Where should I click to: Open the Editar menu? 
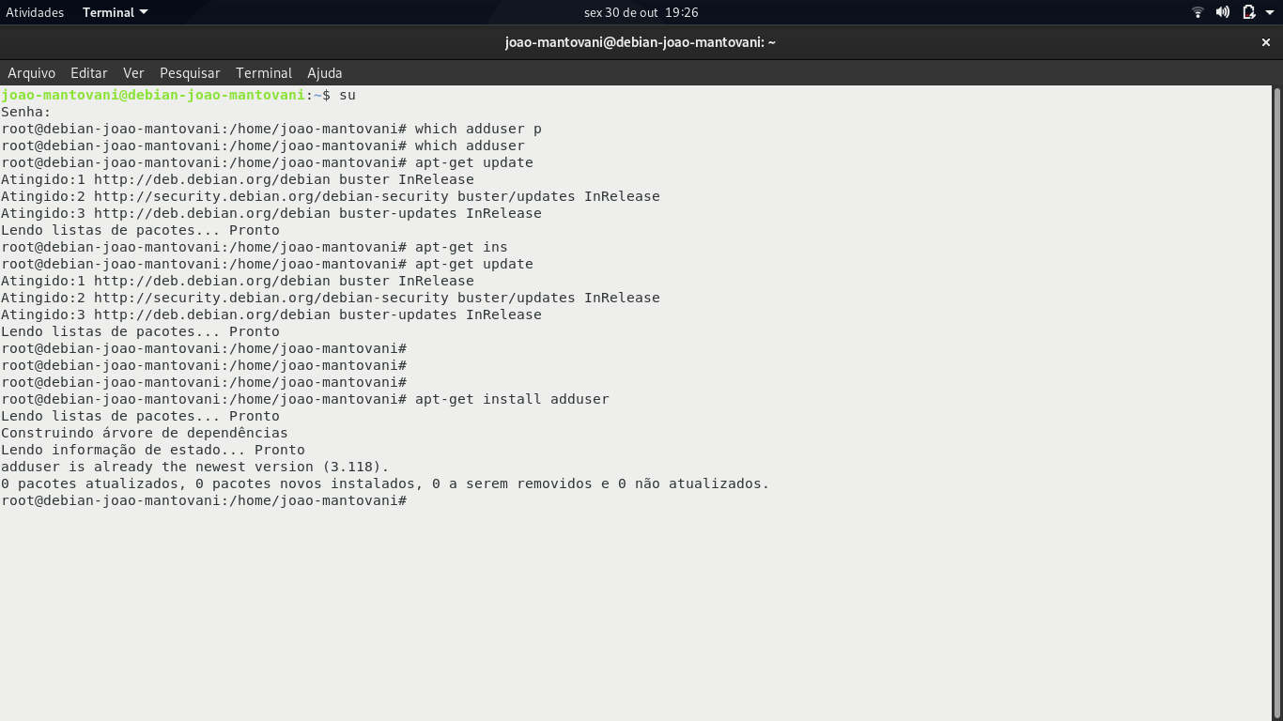pyautogui.click(x=89, y=72)
